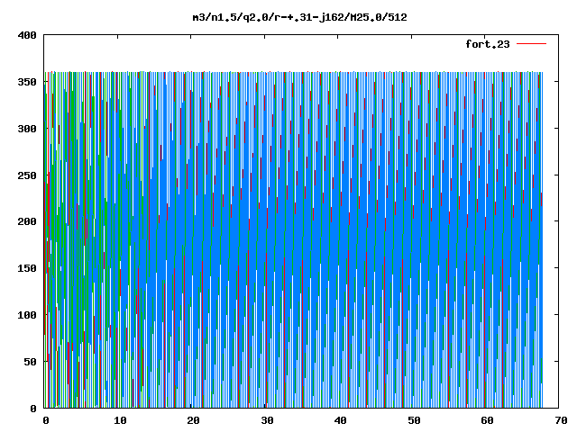Click the y-axis label 300
The width and height of the screenshot is (577, 432).
[x=27, y=129]
